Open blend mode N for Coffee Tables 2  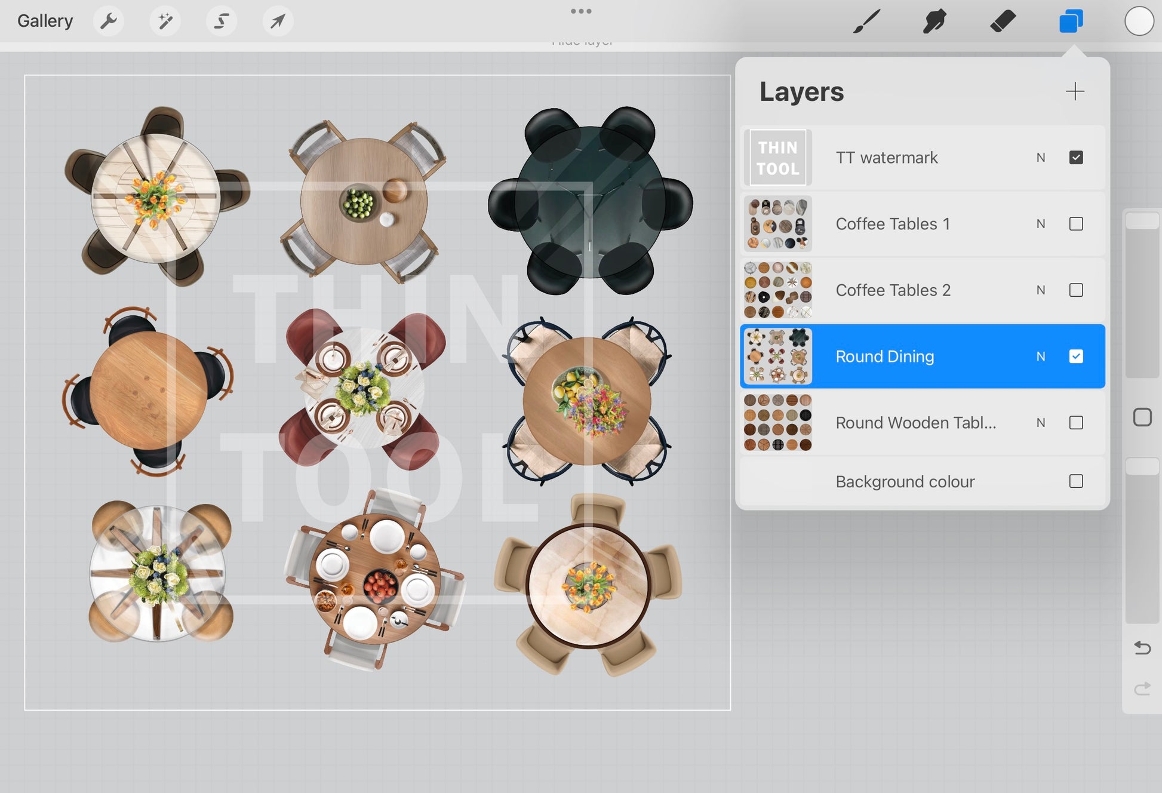pos(1041,290)
